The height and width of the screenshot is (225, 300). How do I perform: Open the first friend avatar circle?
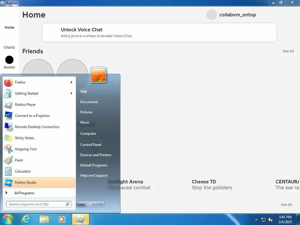tap(38, 67)
